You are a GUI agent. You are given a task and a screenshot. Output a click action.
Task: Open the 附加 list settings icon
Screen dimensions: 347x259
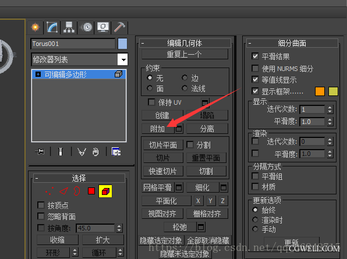pos(179,129)
